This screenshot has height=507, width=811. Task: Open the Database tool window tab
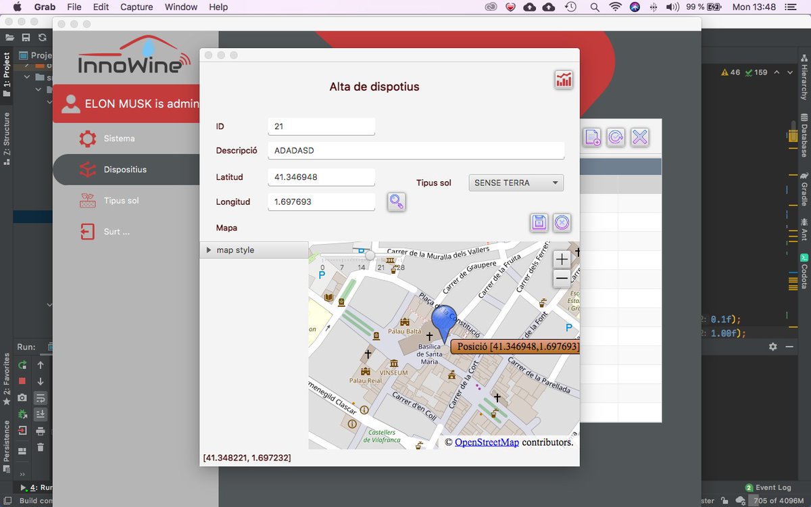click(x=804, y=135)
